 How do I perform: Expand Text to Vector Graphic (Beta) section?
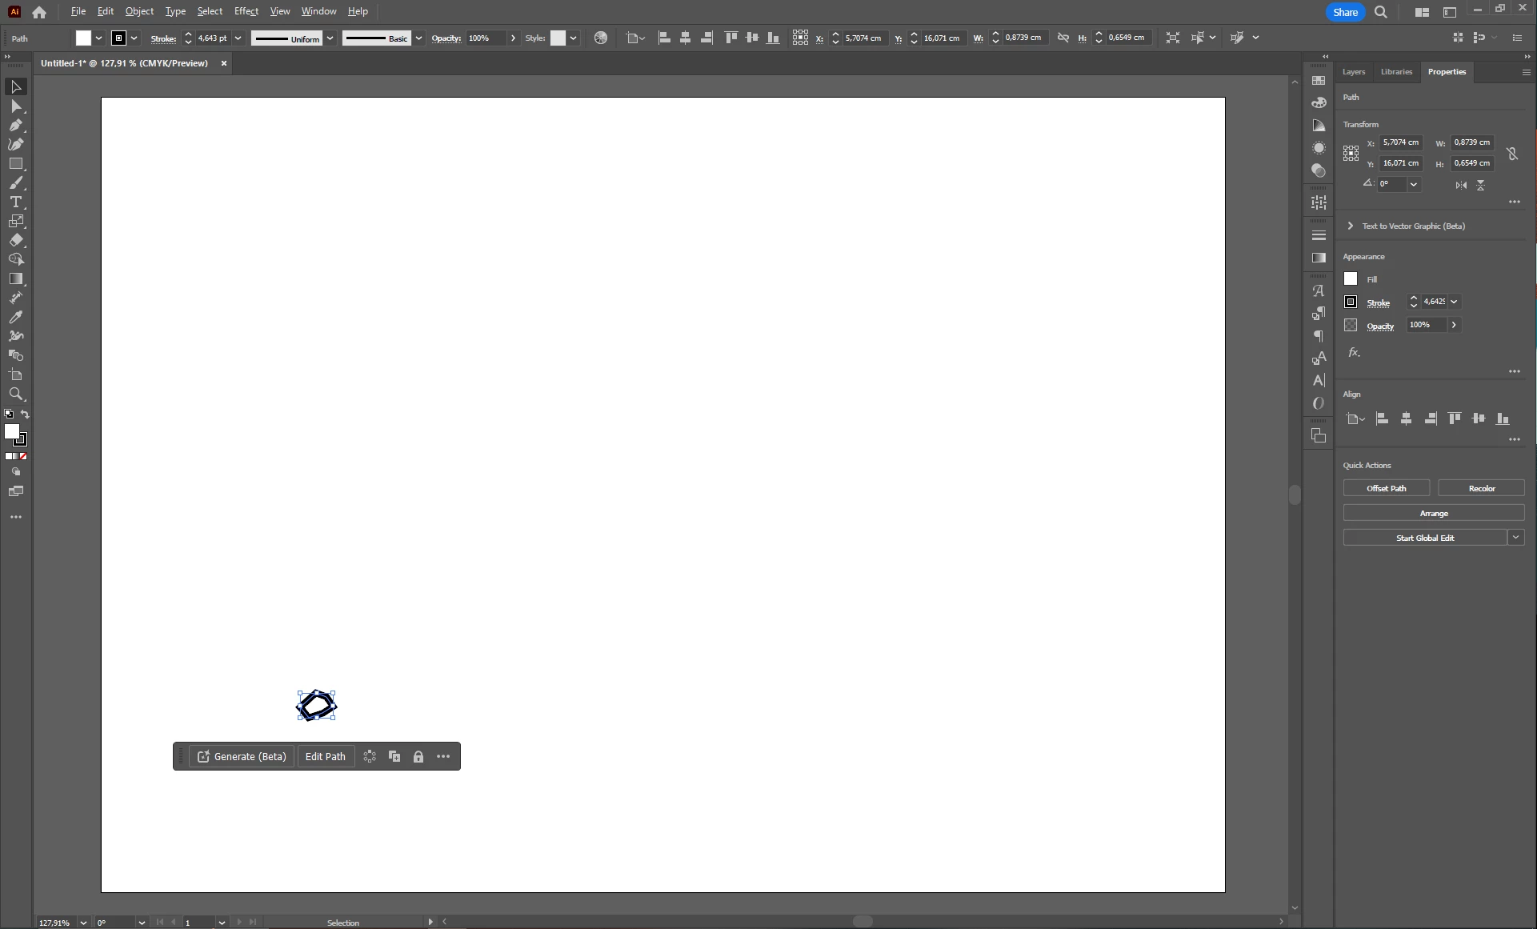coord(1351,226)
